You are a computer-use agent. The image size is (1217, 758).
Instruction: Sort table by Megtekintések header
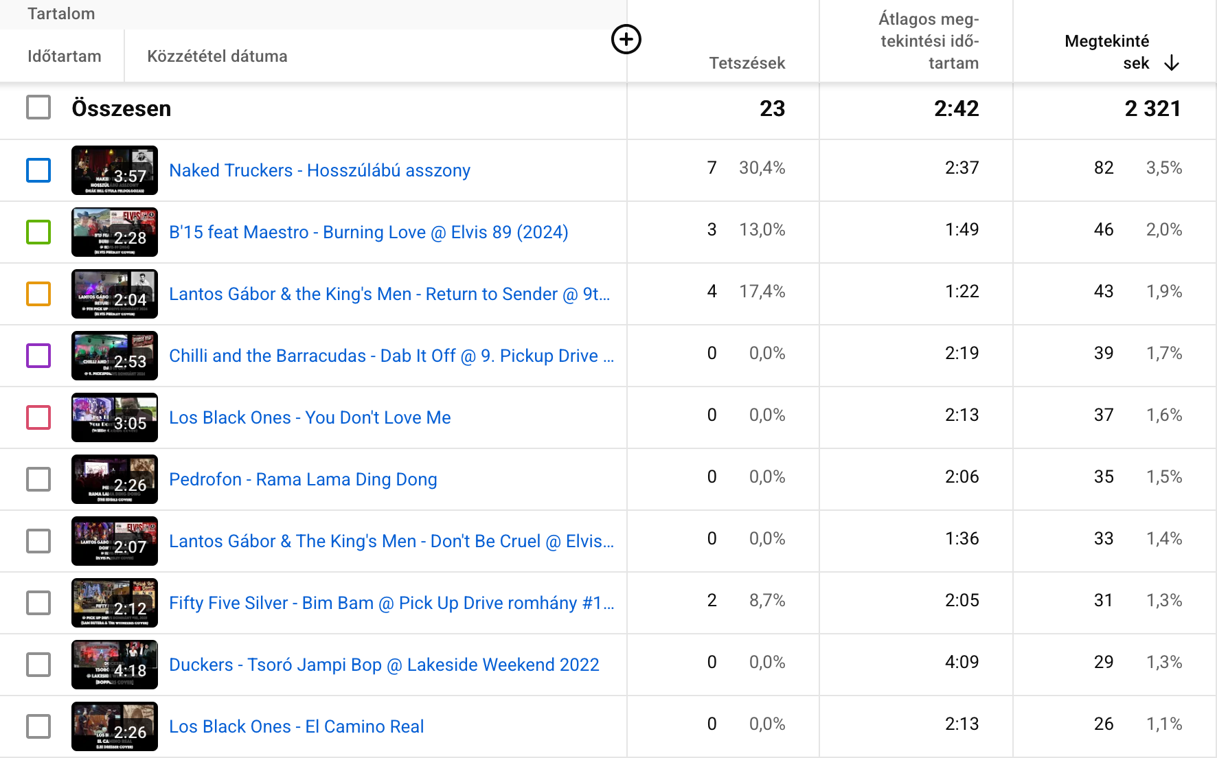click(x=1106, y=51)
